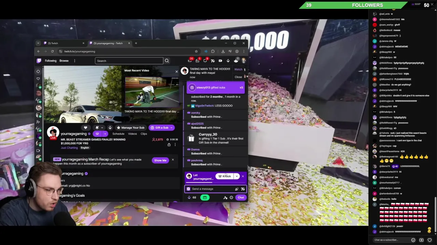Expand the purple stream-together dropdown arrow

(x=105, y=134)
